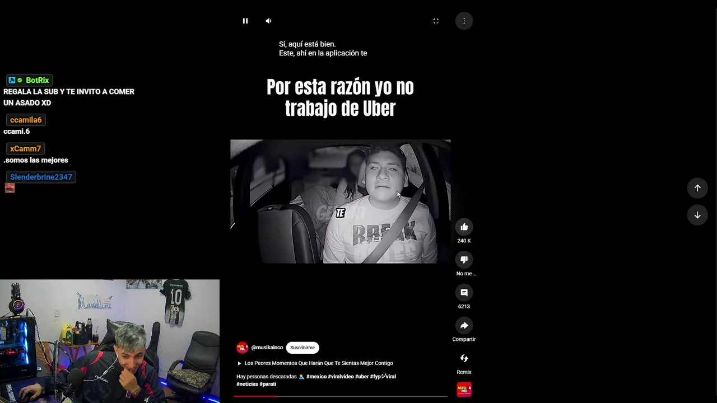Click the #viralvideo hashtag
Screen dimensions: 717x403
[341, 377]
